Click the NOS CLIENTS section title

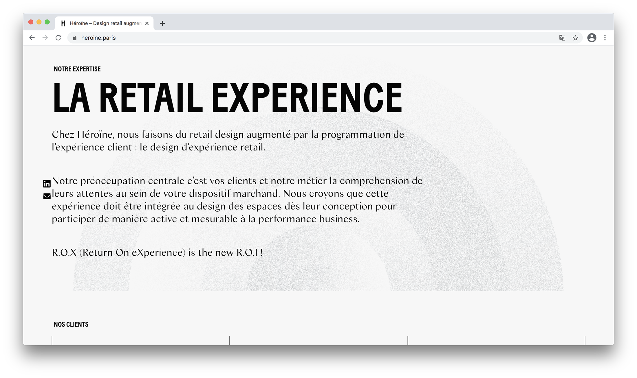point(71,324)
